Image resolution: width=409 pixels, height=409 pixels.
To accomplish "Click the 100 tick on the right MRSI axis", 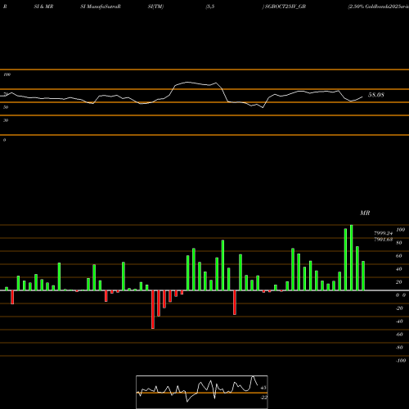I will (x=400, y=230).
